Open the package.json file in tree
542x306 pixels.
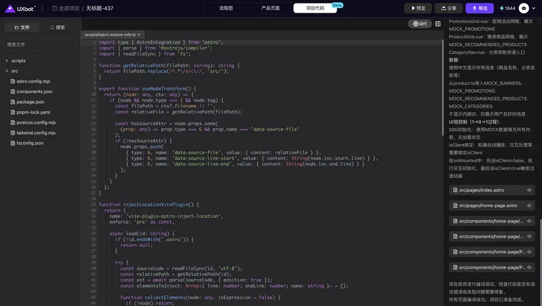pyautogui.click(x=30, y=102)
